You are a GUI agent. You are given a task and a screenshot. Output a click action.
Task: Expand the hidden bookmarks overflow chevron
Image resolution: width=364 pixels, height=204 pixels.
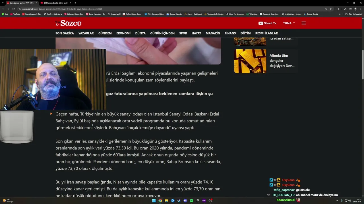[340, 14]
